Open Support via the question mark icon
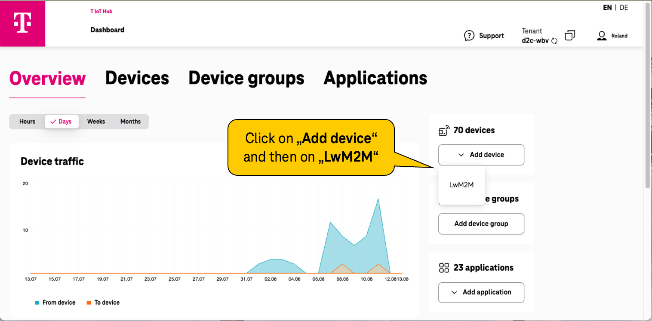652x321 pixels. click(x=469, y=36)
